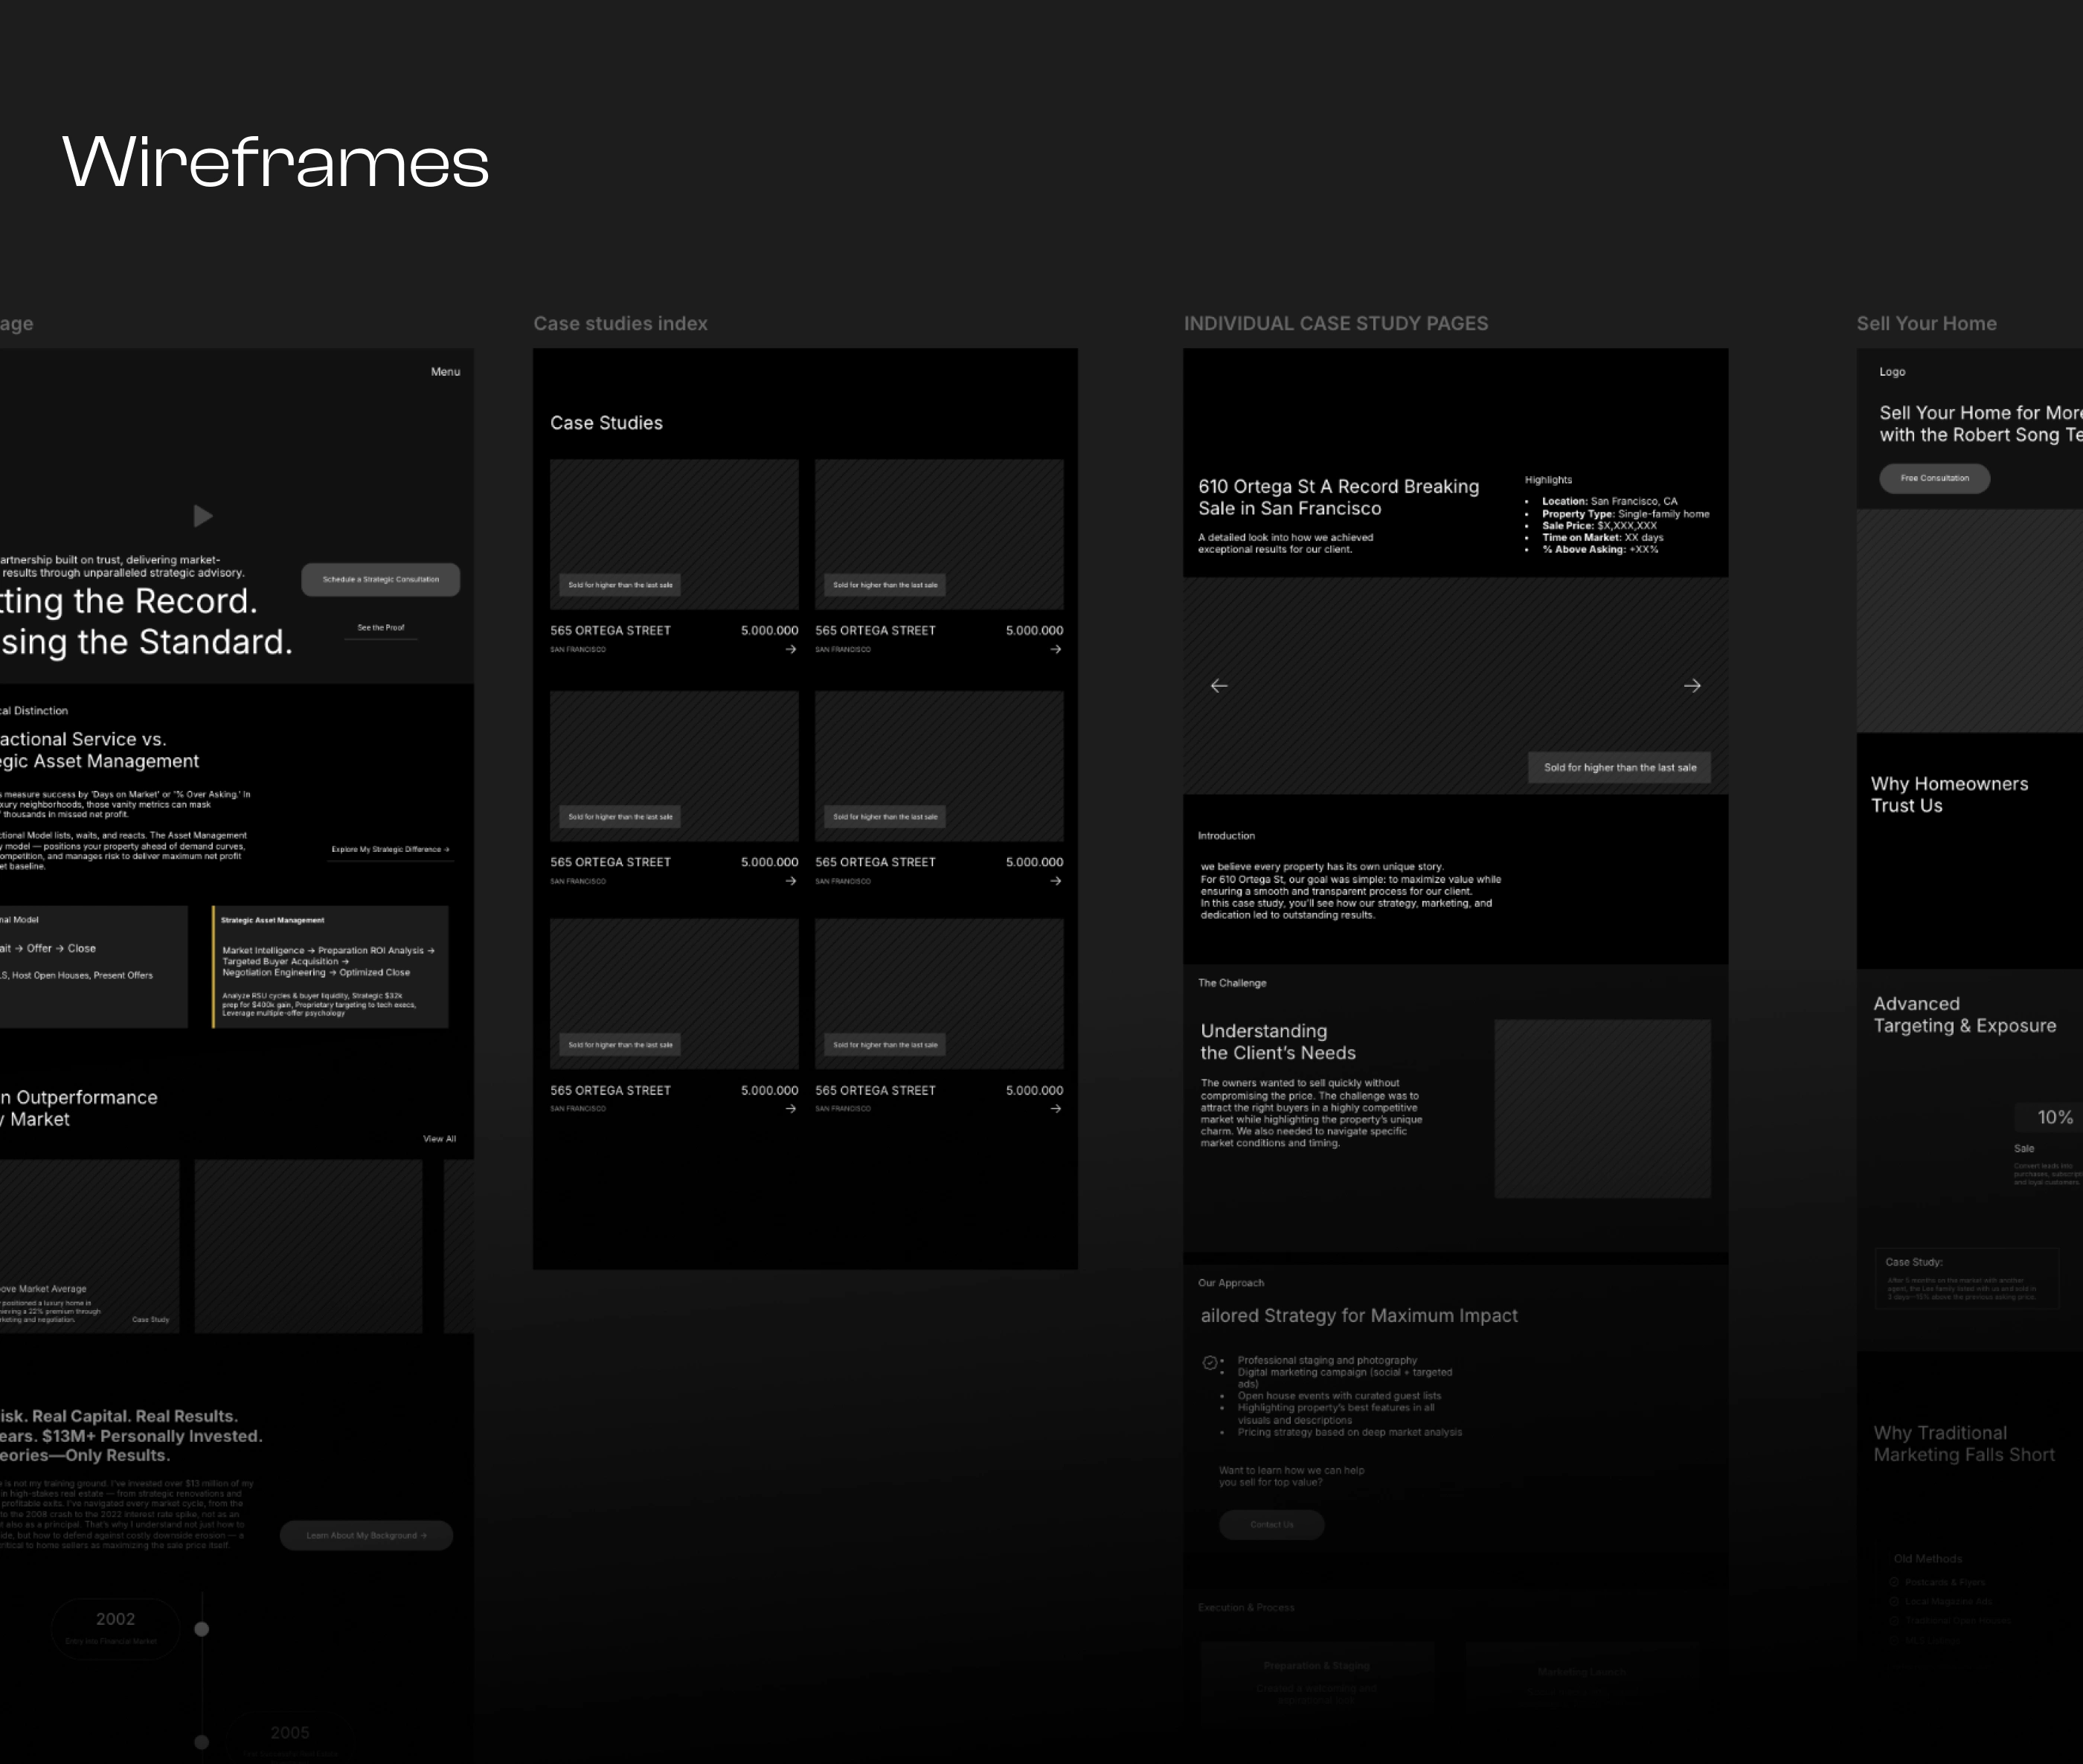Image resolution: width=2083 pixels, height=1764 pixels.
Task: Select INDIVIDUAL CASE STUDY PAGES frame label
Action: [x=1336, y=324]
